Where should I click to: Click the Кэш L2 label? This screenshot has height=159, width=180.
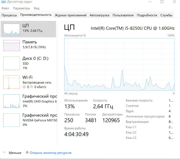131,132
